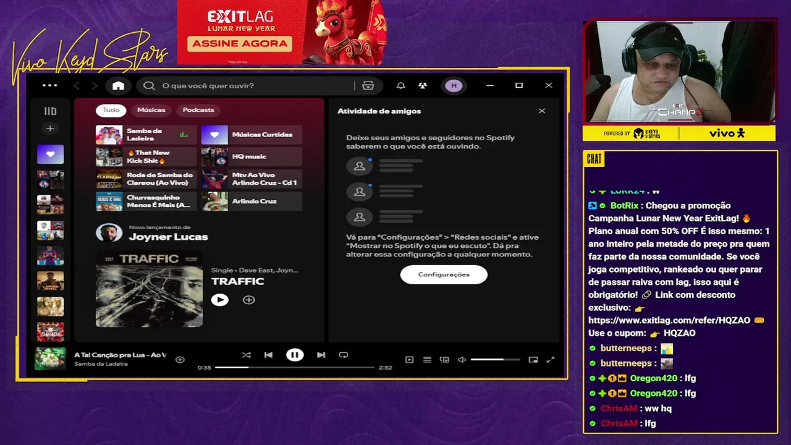Open 'Churrasquinho Menos É Mais' shortcut
791x445 pixels.
(146, 201)
